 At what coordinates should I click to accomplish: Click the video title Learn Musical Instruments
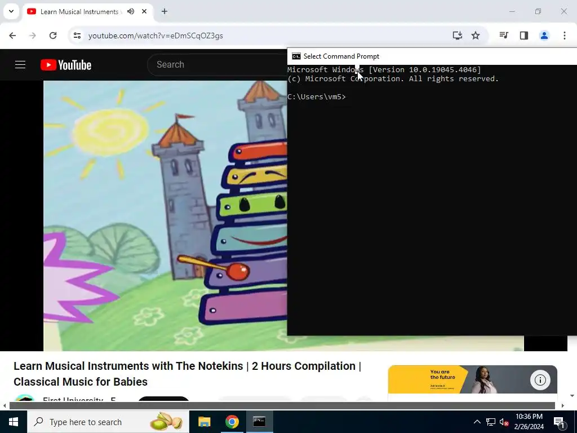pos(187,374)
